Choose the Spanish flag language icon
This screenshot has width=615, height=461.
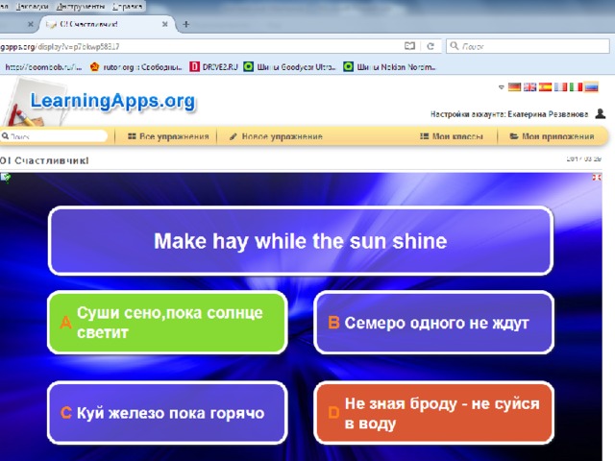(545, 87)
